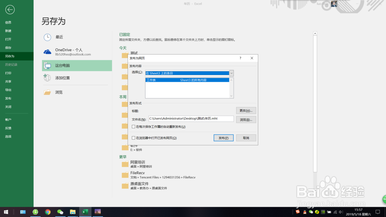This screenshot has height=217, width=386.
Task: Click the 'Sheet3 上的条目' combo box field
Action: [187, 73]
